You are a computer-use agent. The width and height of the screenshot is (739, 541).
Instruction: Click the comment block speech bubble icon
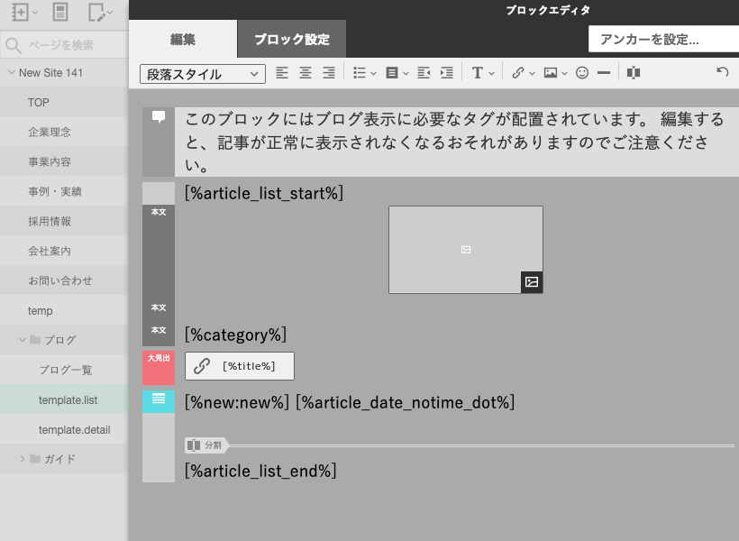click(159, 116)
